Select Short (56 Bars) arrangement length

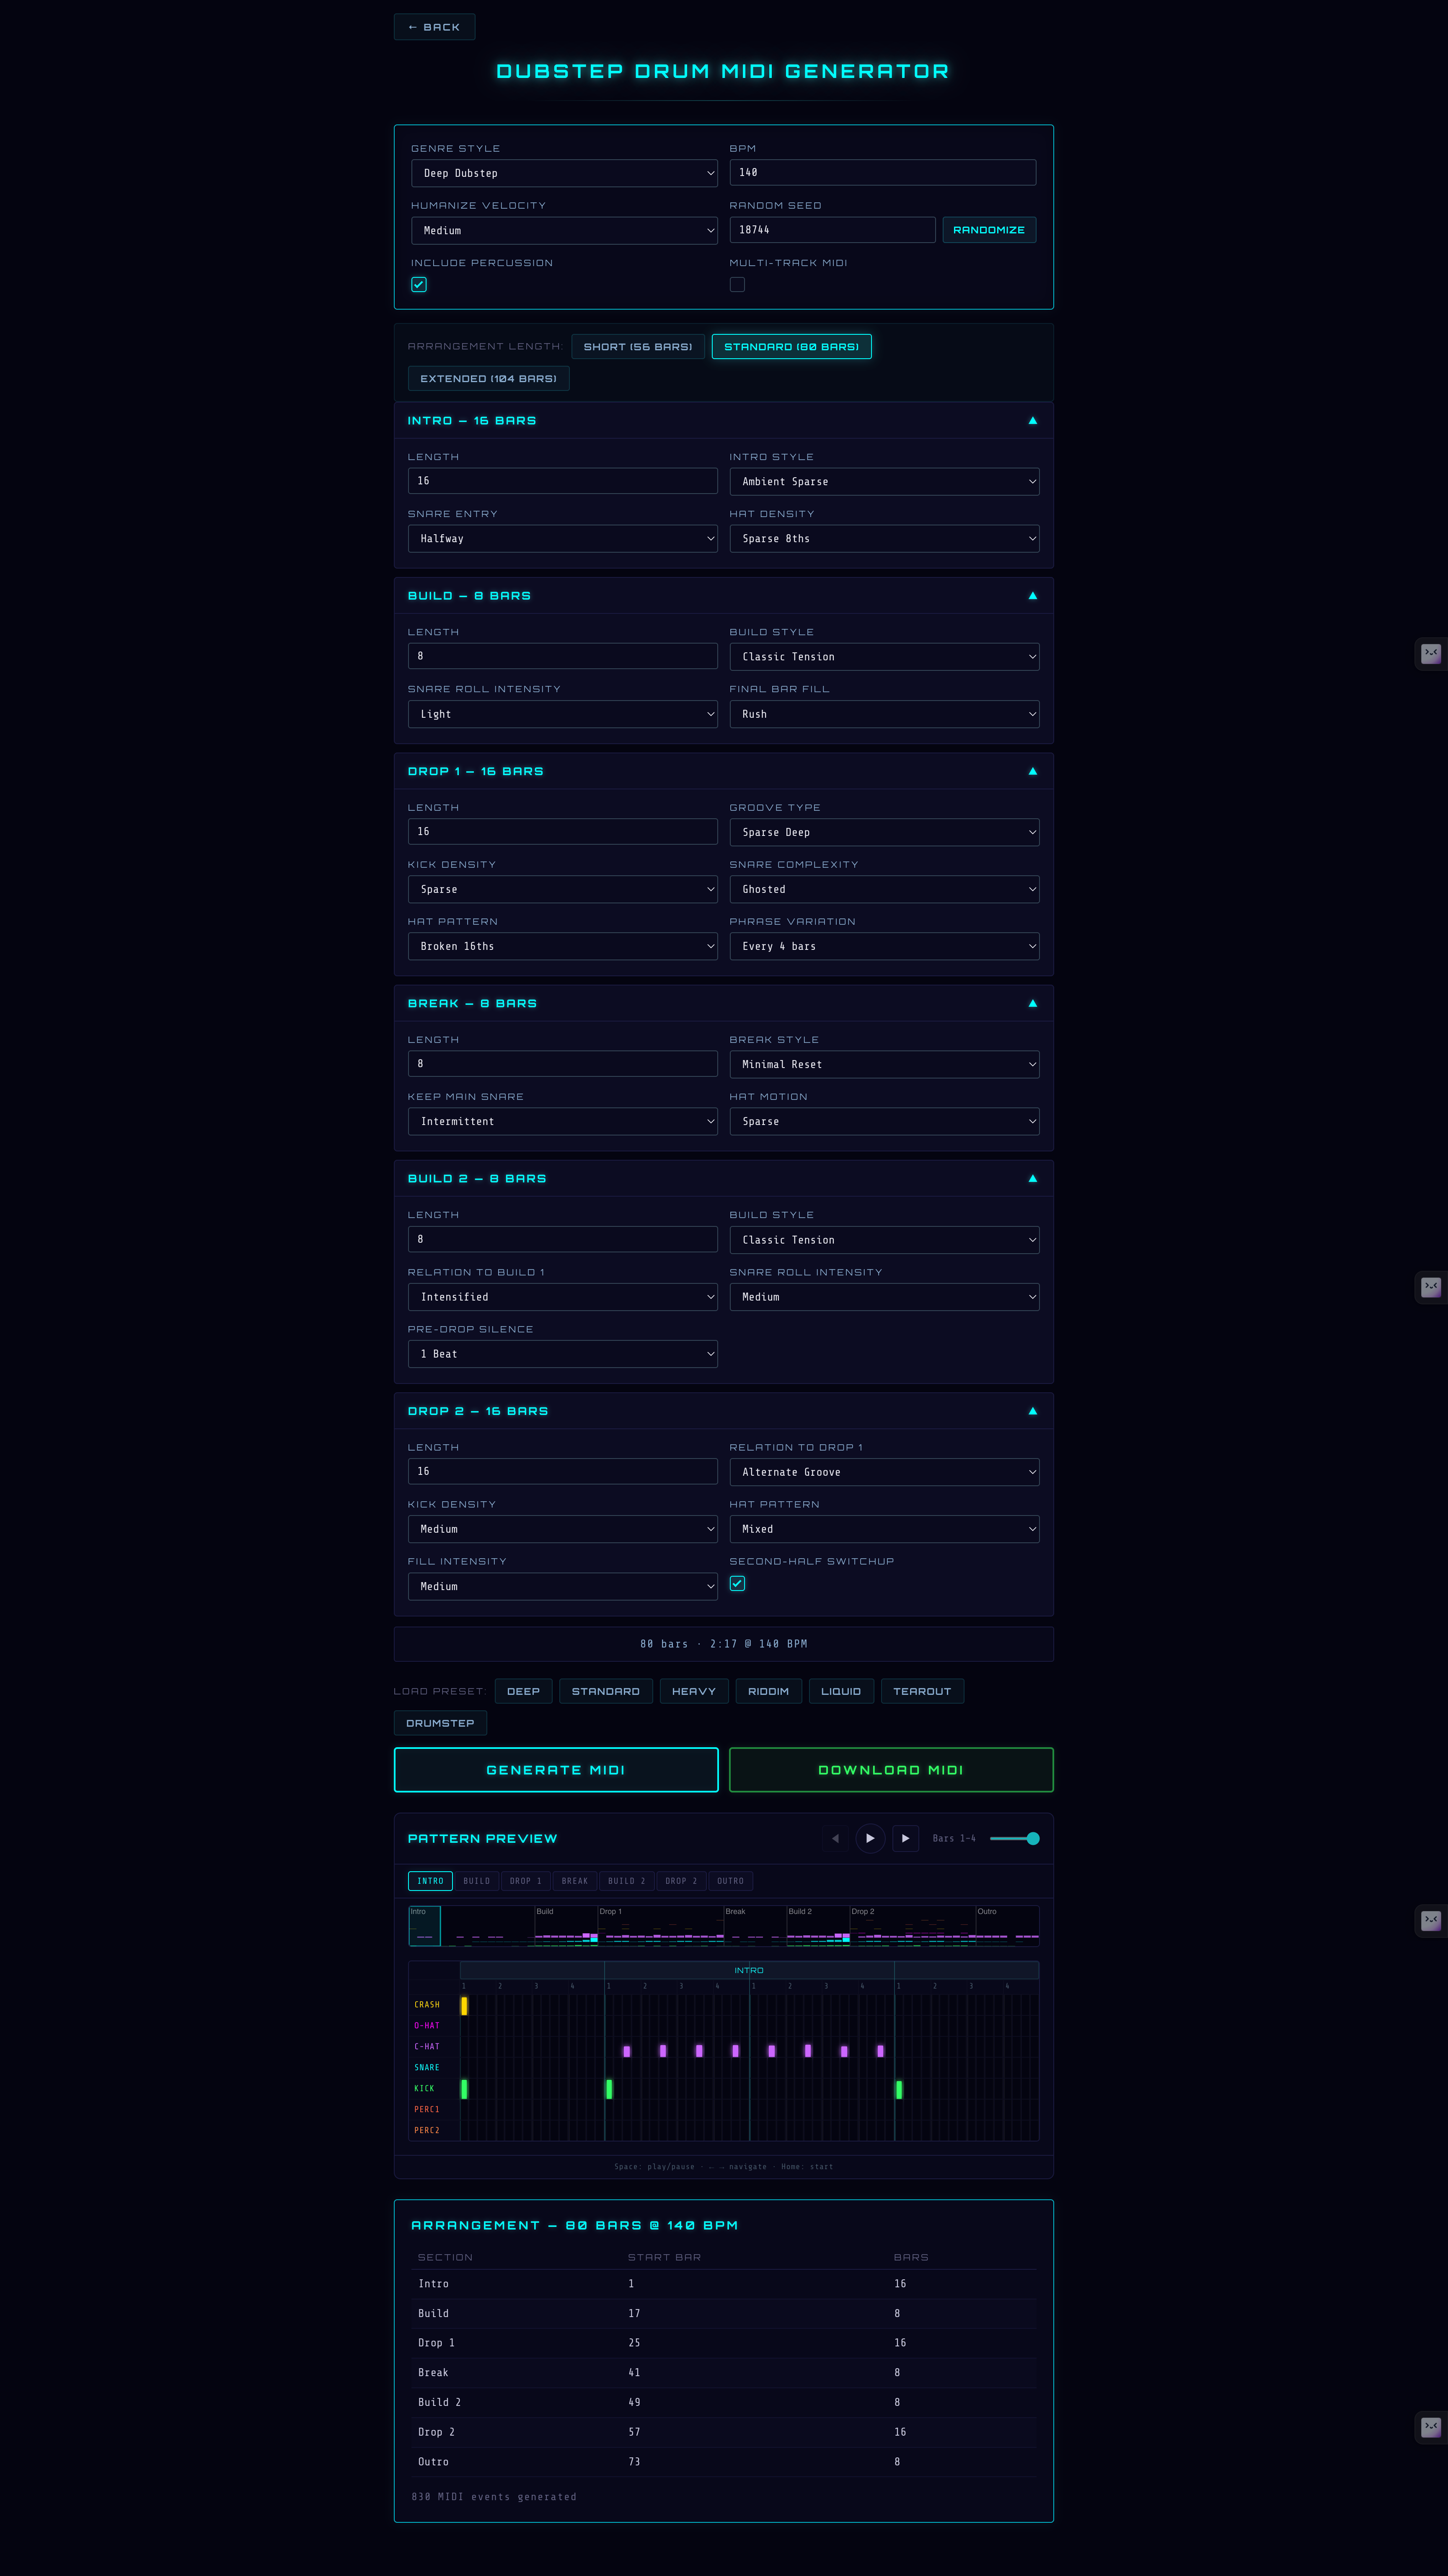[x=638, y=347]
